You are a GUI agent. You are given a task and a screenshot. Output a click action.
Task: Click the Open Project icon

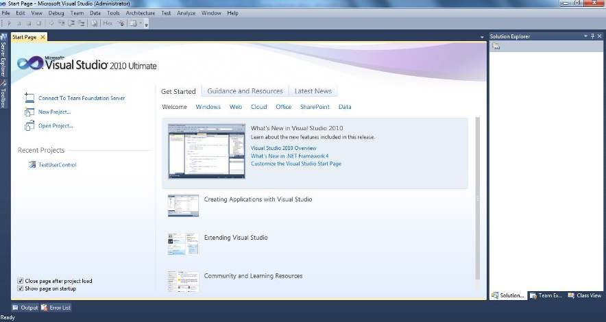29,126
